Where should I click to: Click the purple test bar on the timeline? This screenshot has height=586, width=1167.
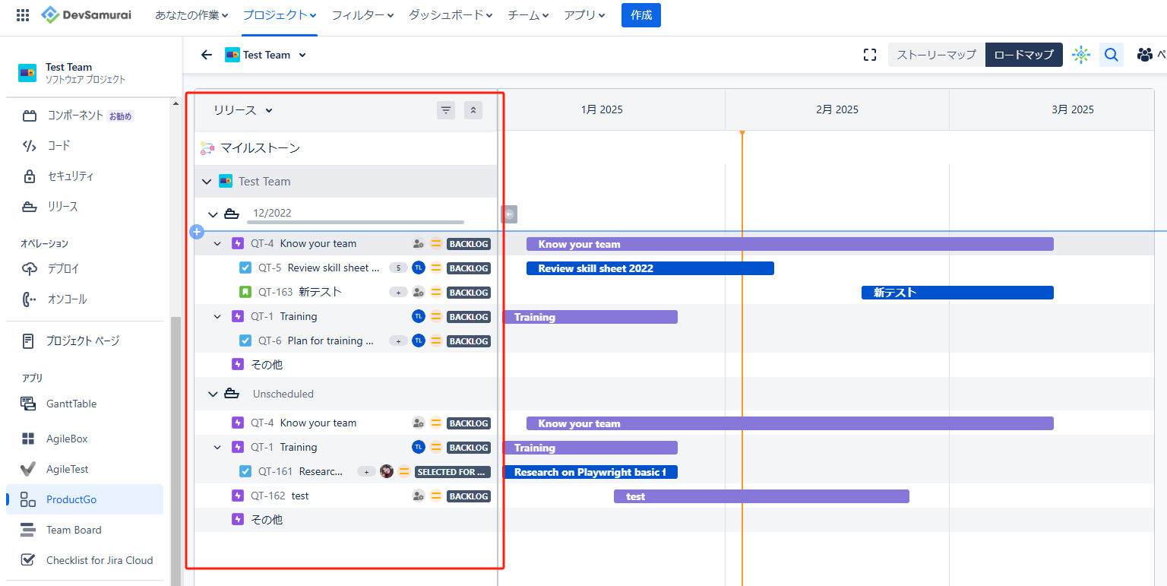click(x=761, y=496)
